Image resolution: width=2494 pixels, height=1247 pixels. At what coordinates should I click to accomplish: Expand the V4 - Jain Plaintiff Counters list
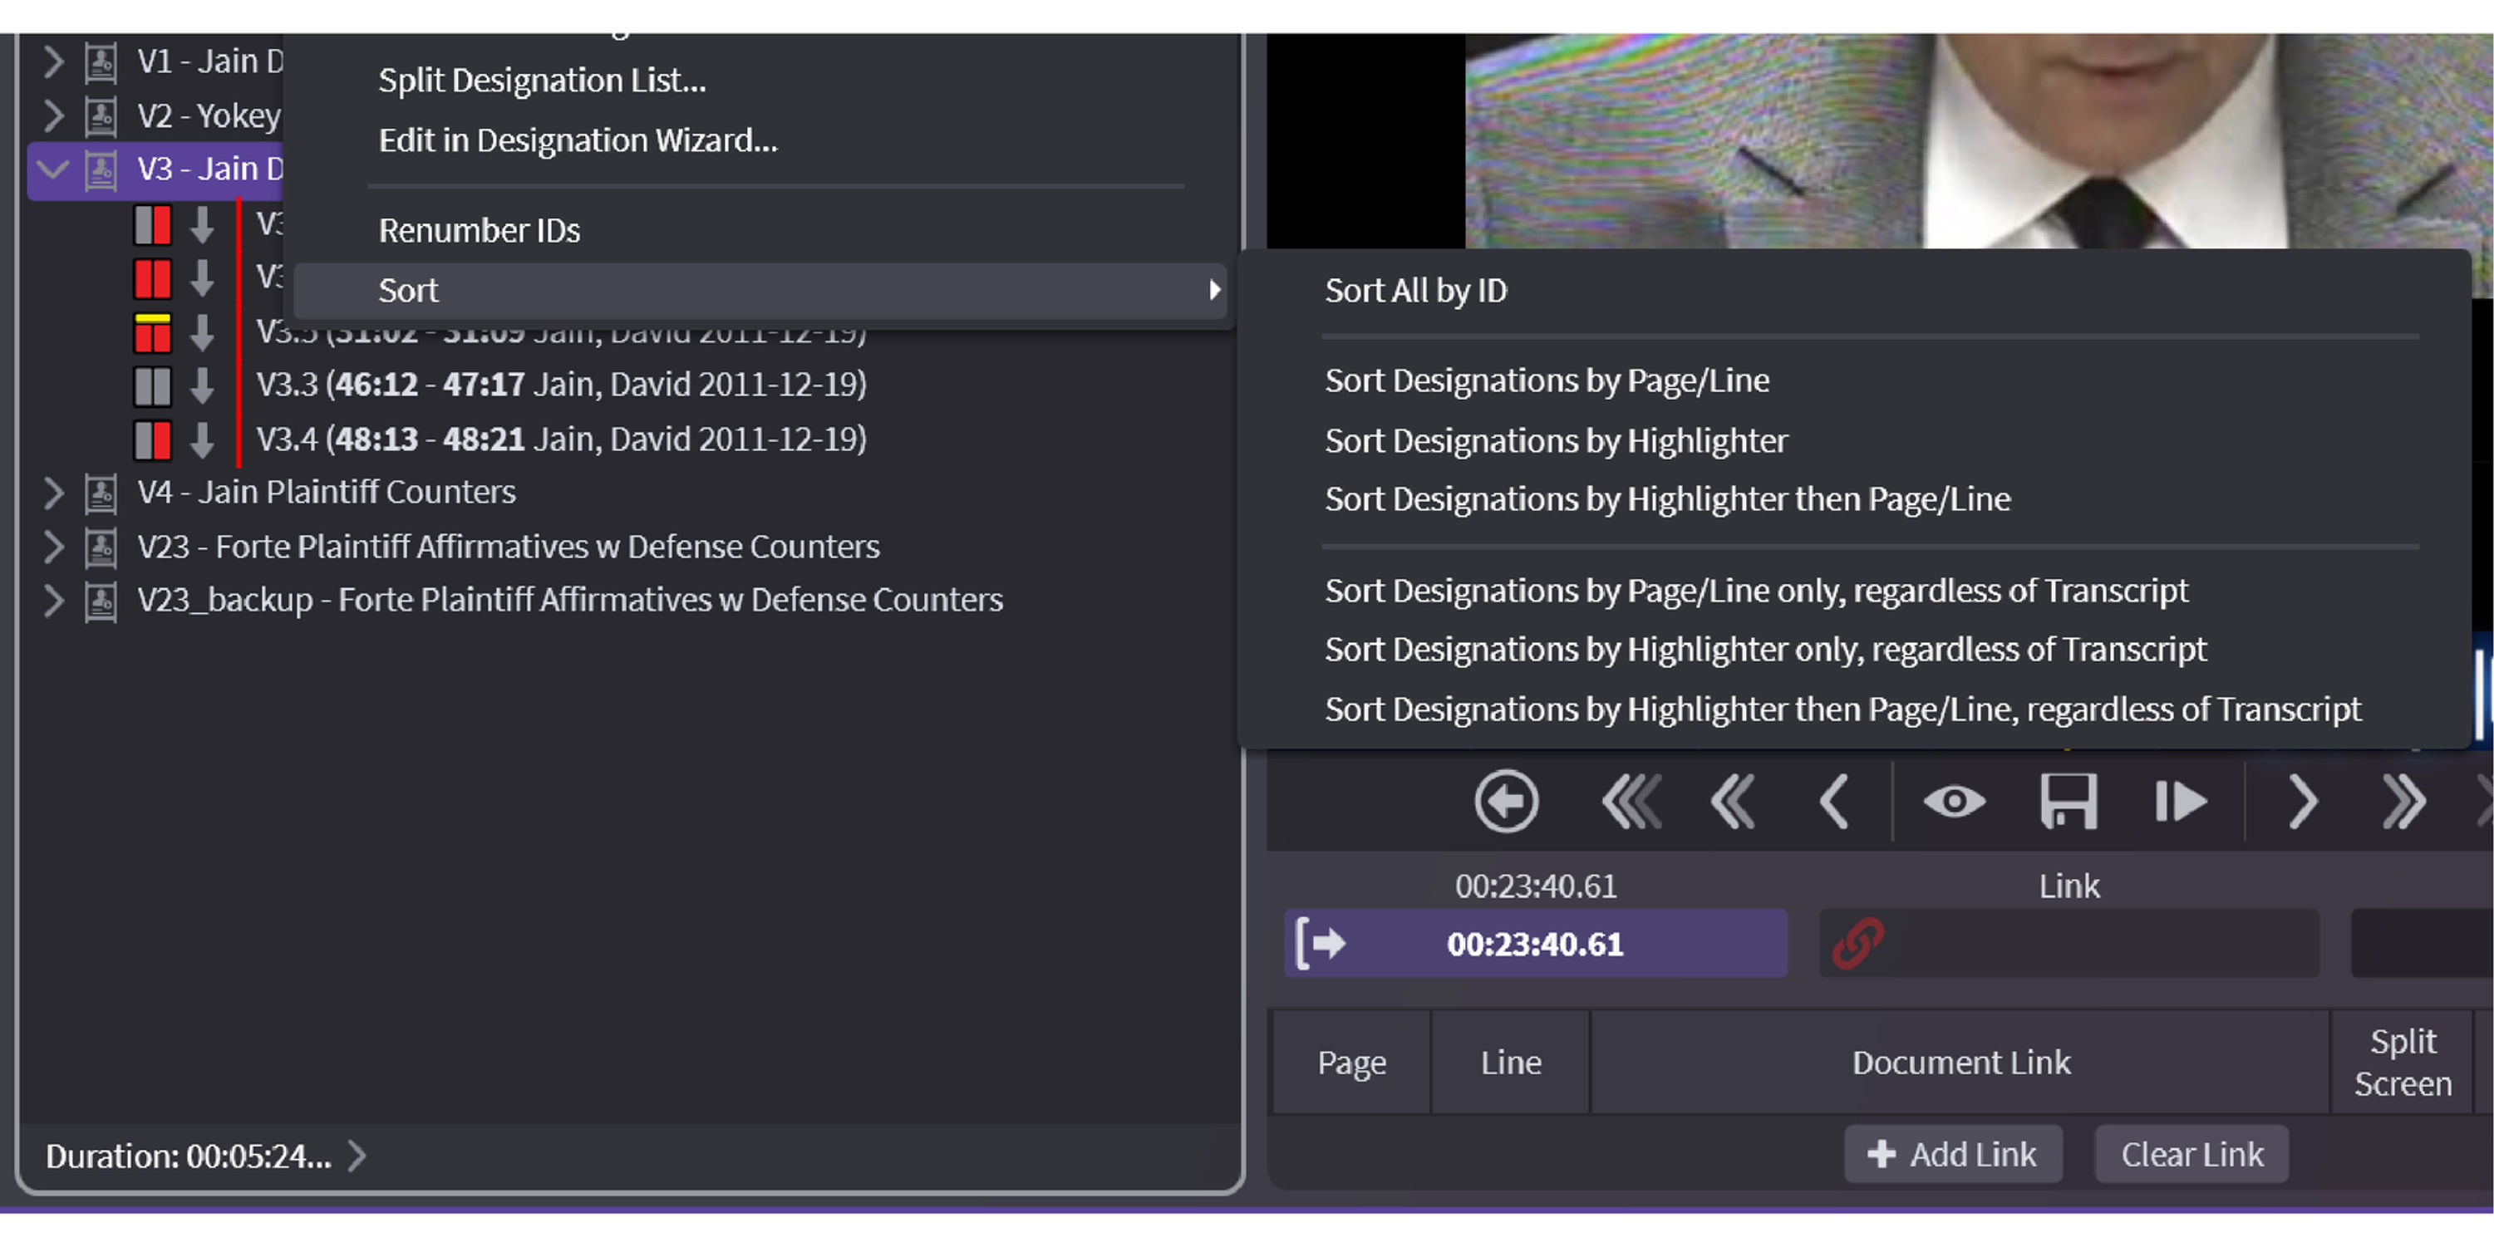53,493
